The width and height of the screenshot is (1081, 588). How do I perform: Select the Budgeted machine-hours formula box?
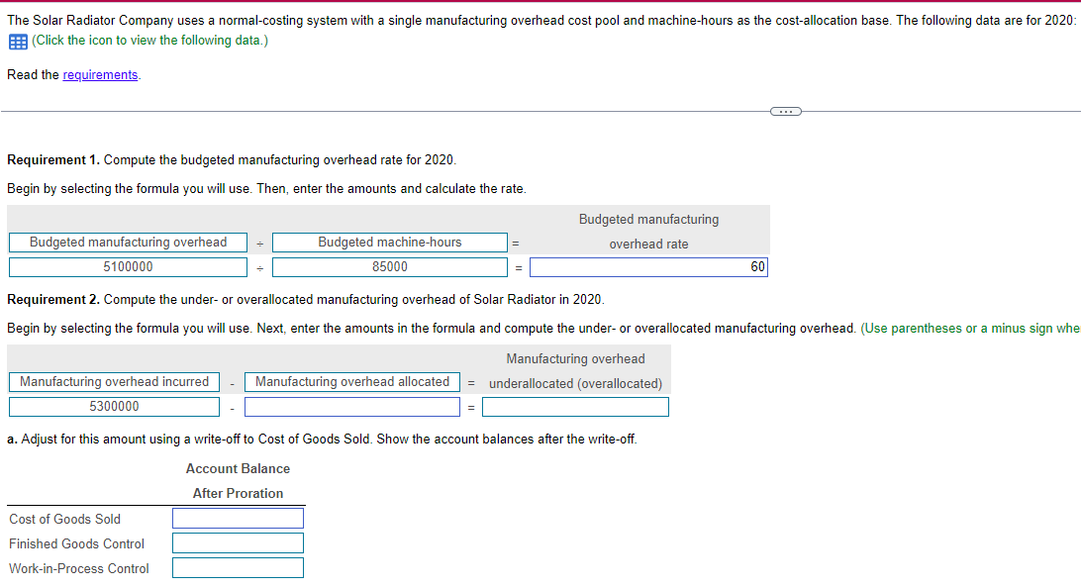tap(388, 242)
